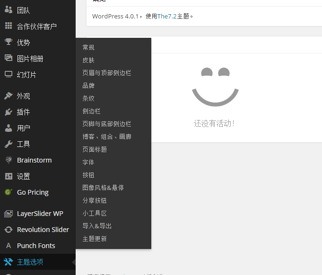Click the 外观 appearance paintbrush icon
Image resolution: width=322 pixels, height=275 pixels.
coord(8,95)
